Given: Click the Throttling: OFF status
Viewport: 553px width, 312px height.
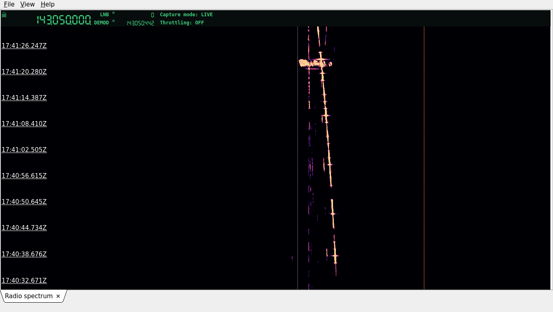Looking at the screenshot, I should [x=182, y=23].
